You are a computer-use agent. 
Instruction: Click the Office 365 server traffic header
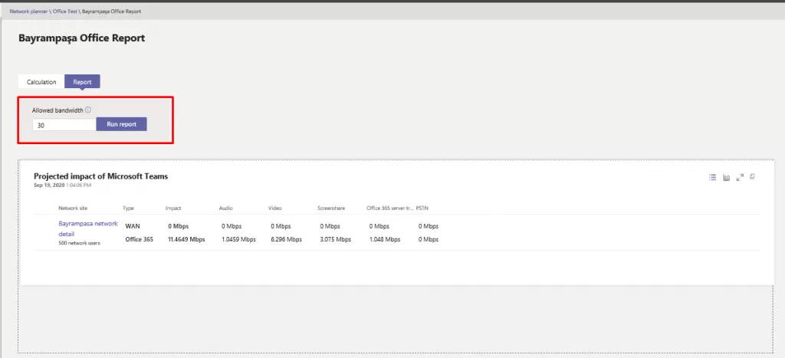click(x=389, y=208)
